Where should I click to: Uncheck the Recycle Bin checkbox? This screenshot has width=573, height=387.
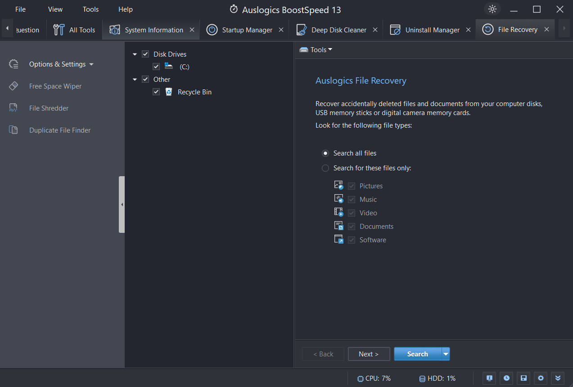(x=156, y=92)
